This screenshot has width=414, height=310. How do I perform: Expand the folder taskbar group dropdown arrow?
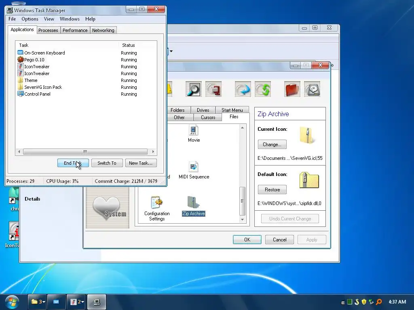pyautogui.click(x=44, y=302)
